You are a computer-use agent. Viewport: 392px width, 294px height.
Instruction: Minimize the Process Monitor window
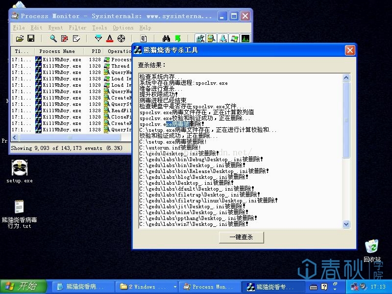(222, 16)
